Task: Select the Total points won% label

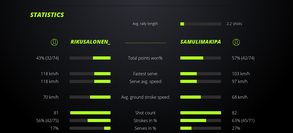Action: [145, 58]
